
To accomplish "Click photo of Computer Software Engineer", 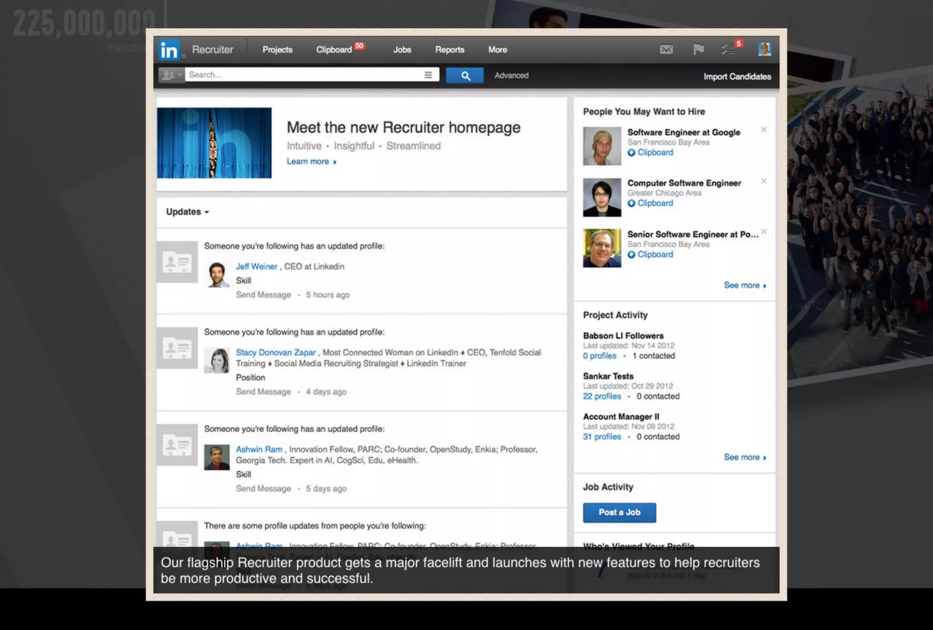I will [602, 197].
